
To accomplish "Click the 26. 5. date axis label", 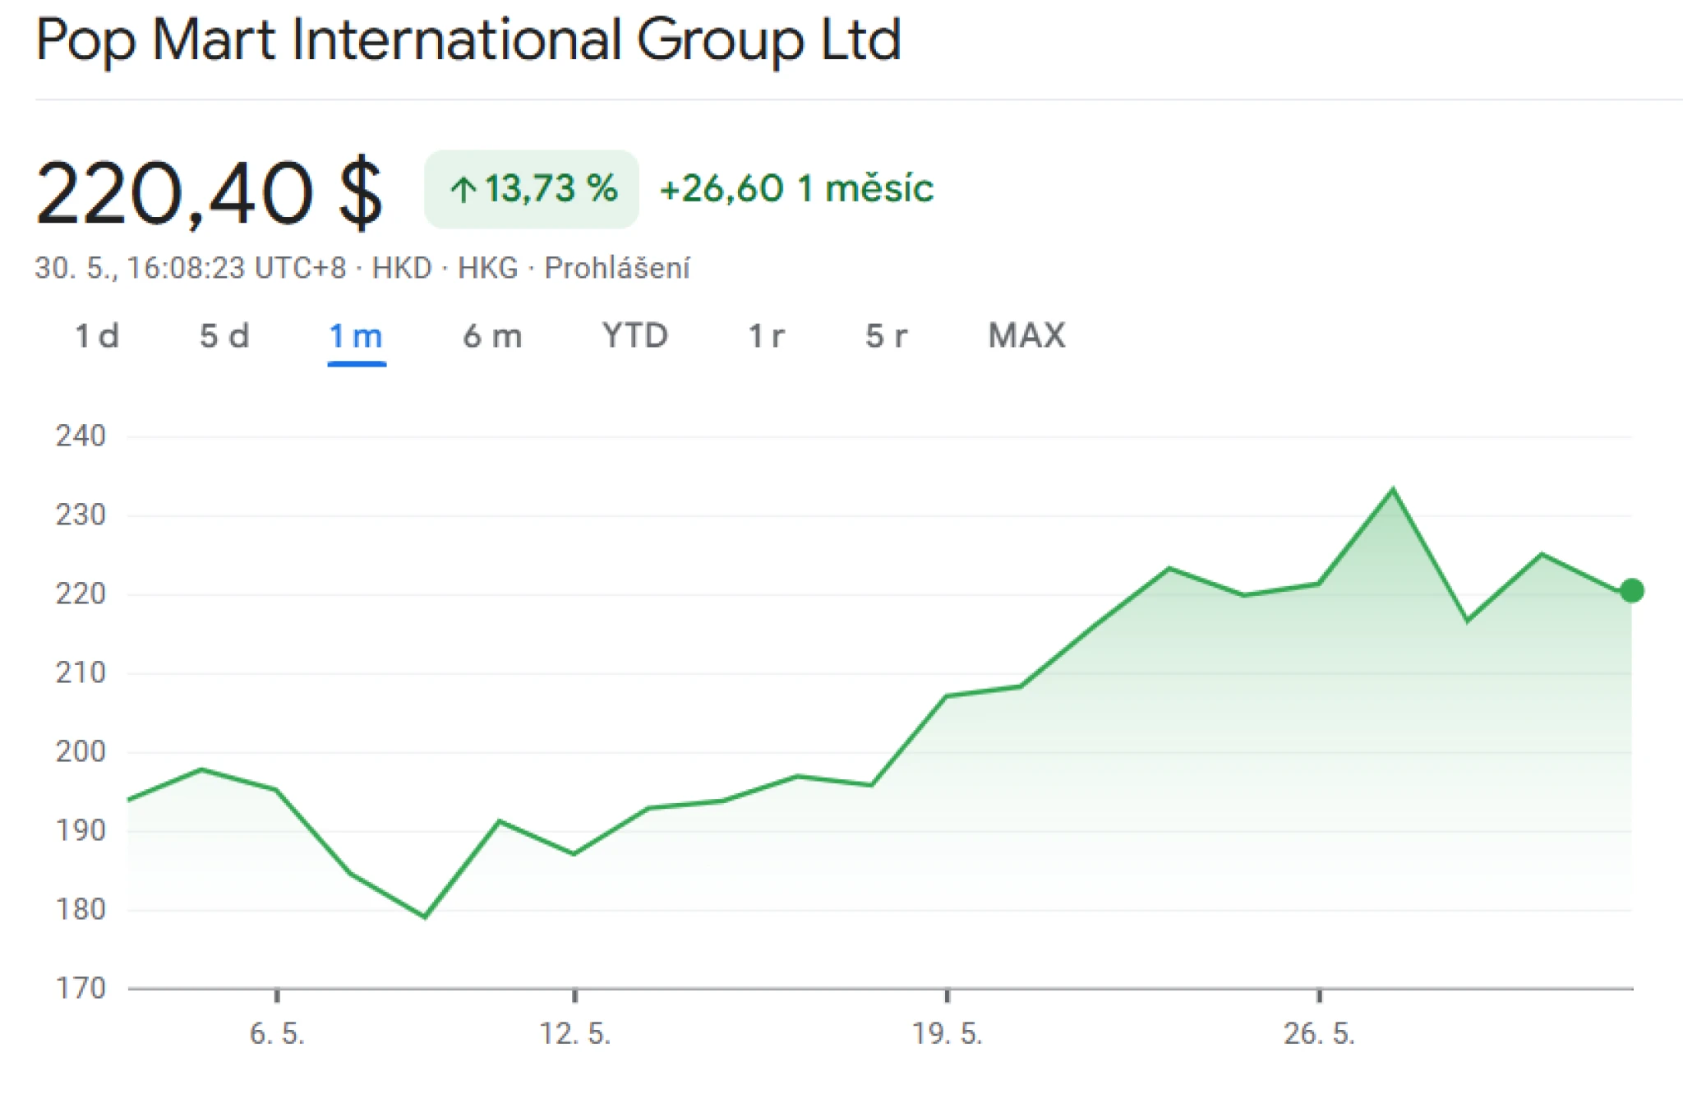I will pos(1320,1033).
